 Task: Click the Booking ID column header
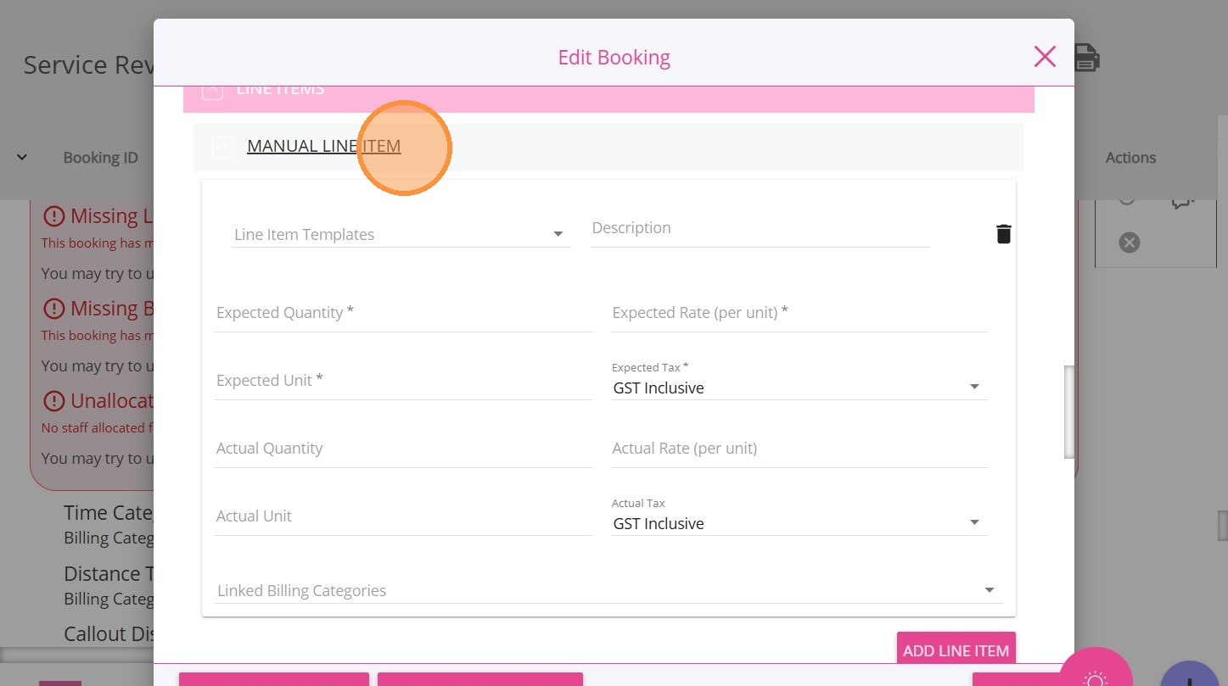100,158
